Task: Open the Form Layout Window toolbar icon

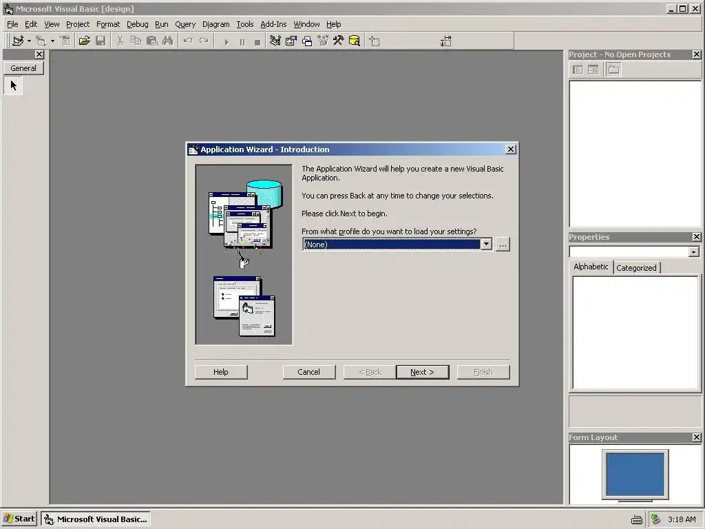Action: coord(307,41)
